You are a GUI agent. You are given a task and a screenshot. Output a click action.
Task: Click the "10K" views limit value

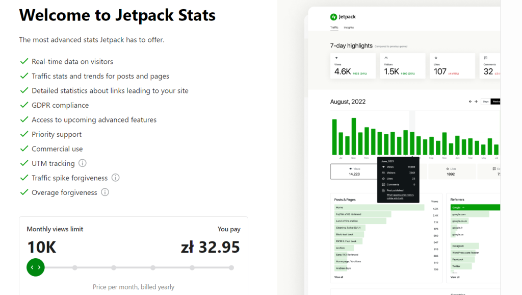(42, 247)
